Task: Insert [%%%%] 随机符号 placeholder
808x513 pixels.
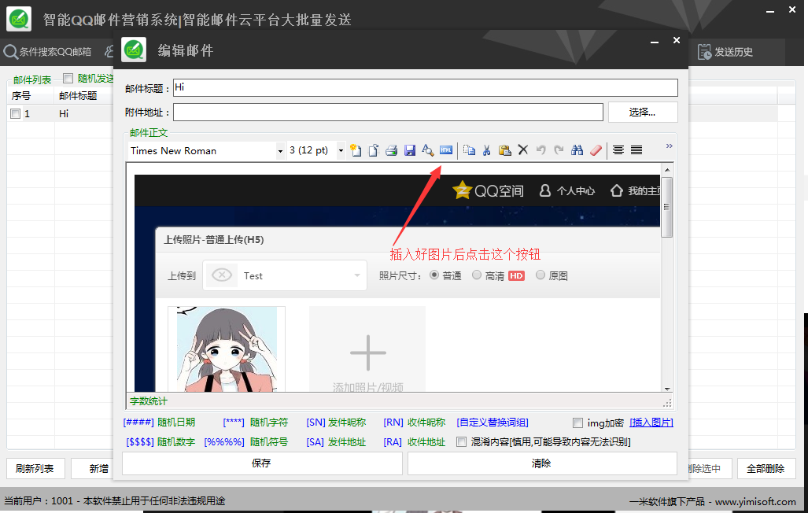Action: pyautogui.click(x=245, y=442)
